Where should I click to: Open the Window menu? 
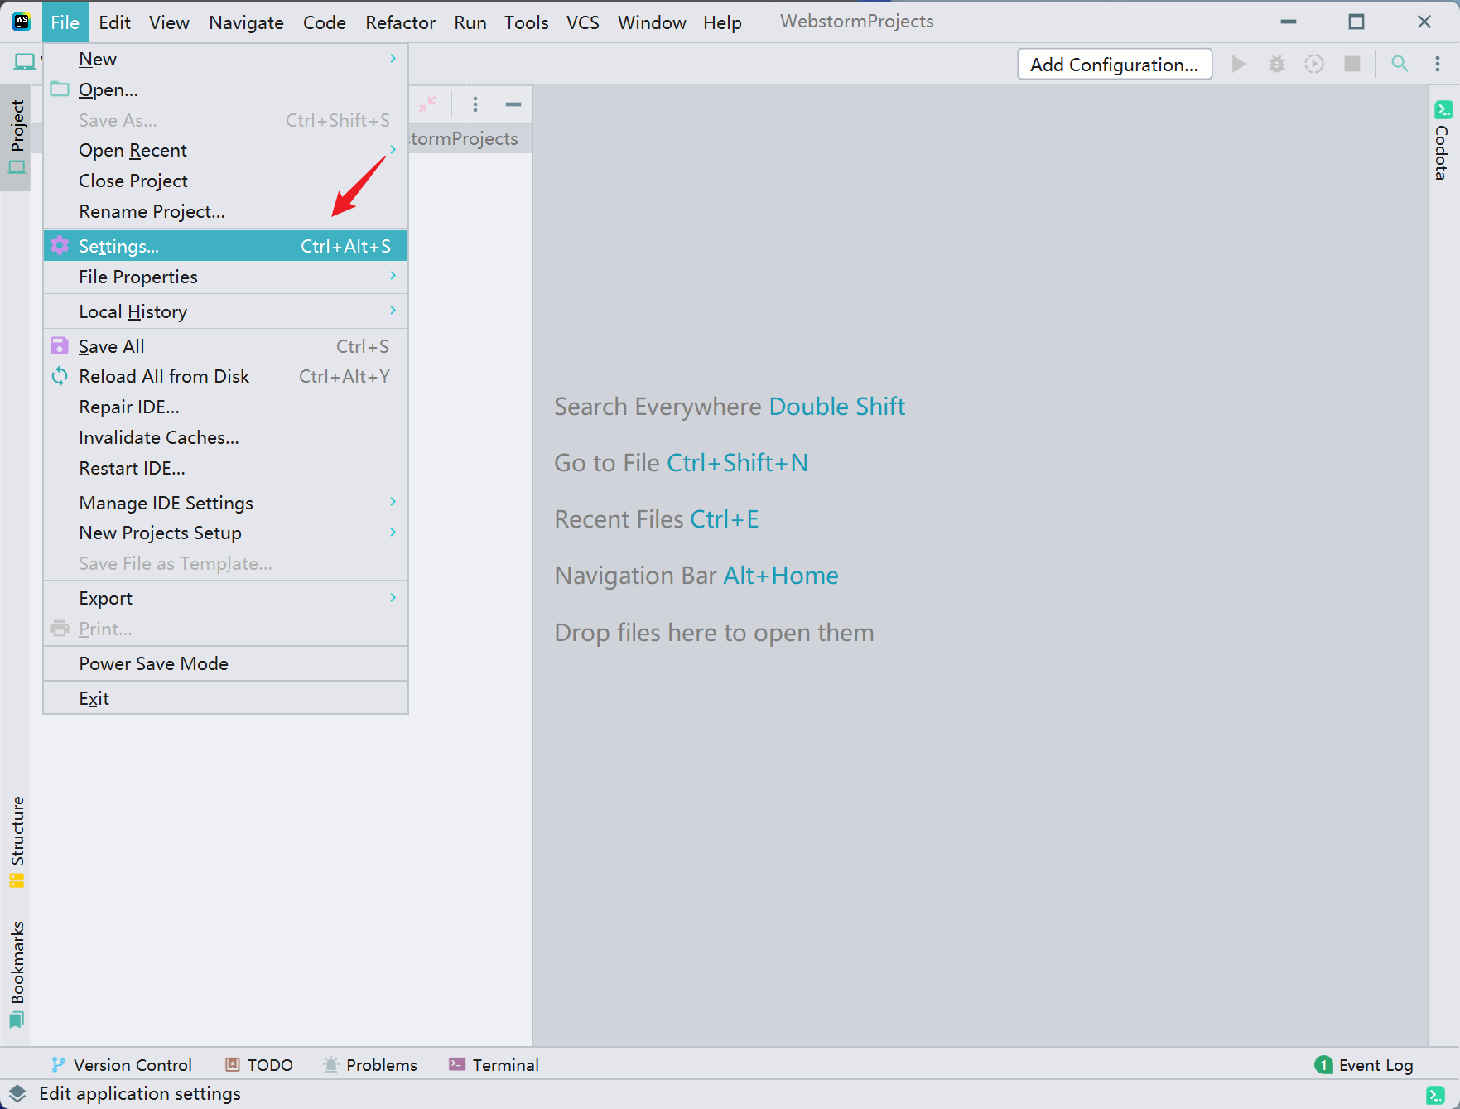point(651,22)
